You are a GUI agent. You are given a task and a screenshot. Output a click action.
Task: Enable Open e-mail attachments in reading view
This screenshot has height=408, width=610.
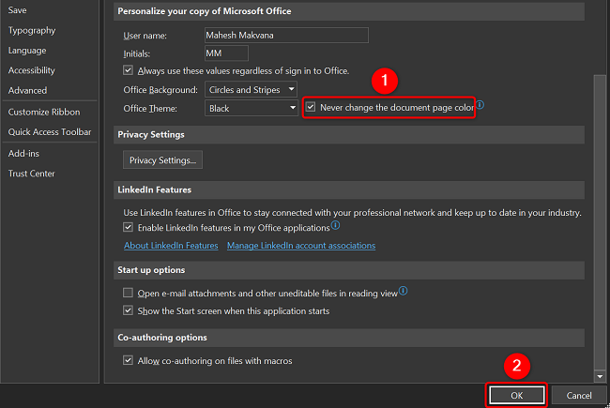point(129,294)
